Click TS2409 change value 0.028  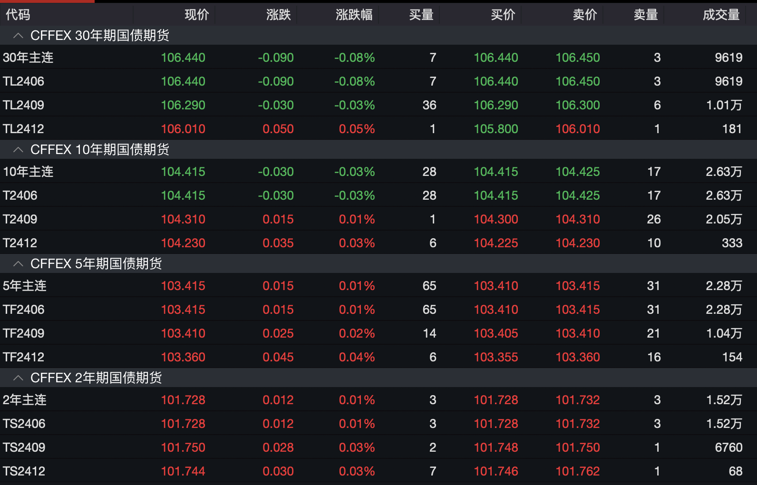pyautogui.click(x=278, y=447)
